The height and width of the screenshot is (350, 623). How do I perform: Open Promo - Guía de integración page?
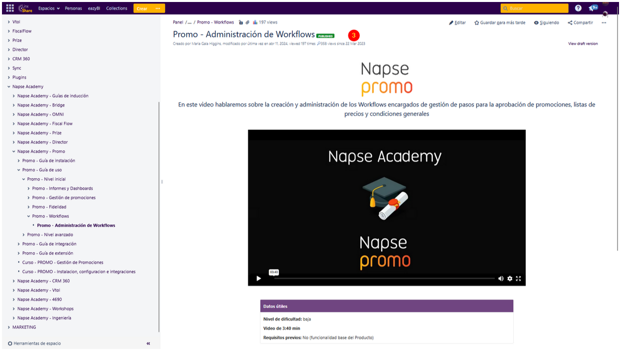point(49,244)
